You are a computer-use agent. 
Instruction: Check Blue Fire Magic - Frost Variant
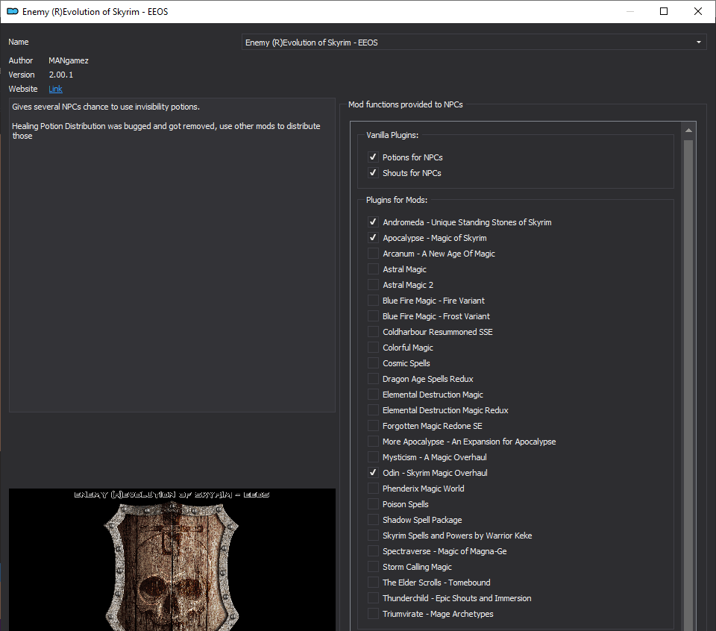coord(373,316)
